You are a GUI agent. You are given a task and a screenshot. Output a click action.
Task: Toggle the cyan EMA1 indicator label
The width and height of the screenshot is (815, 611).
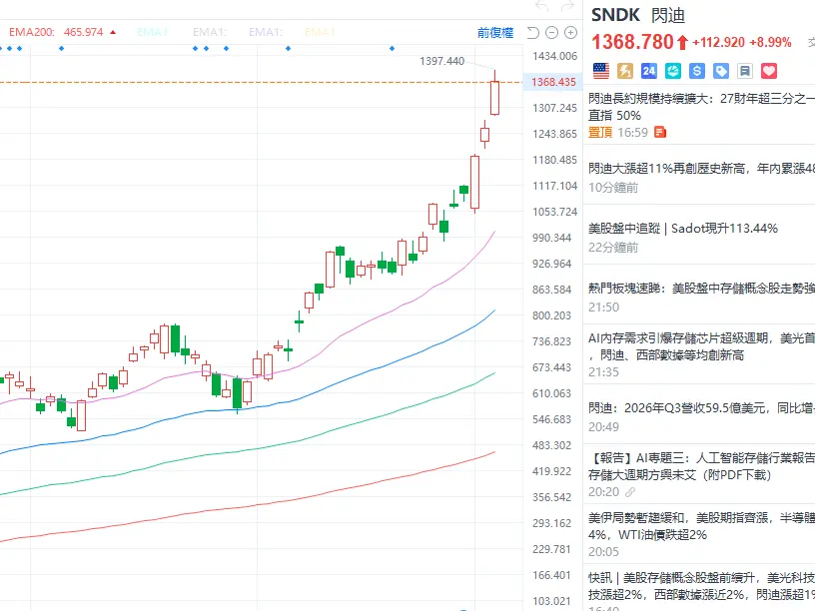tap(152, 32)
